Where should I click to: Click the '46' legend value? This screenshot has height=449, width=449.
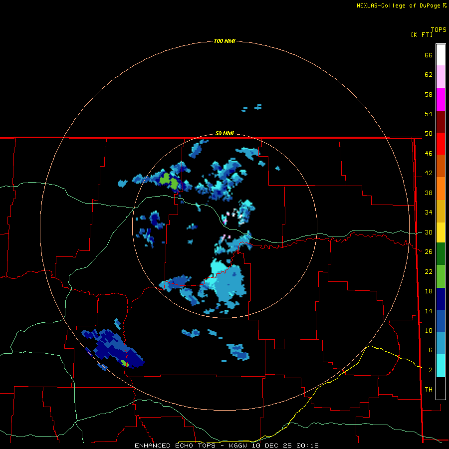coord(429,154)
